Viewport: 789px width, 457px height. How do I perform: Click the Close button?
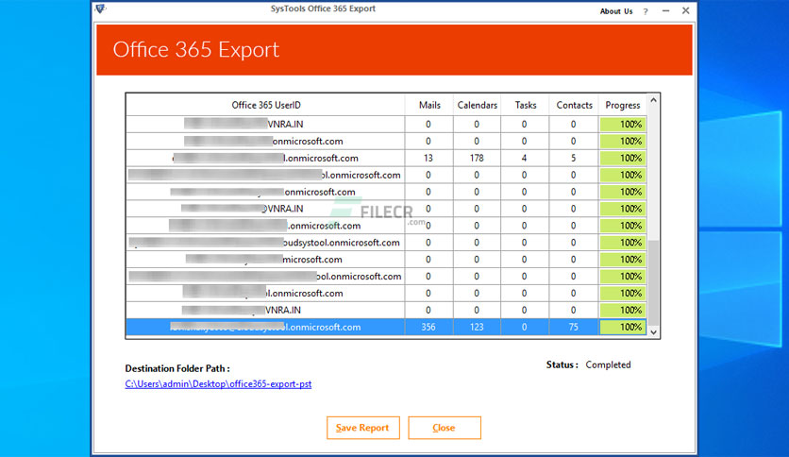point(445,428)
